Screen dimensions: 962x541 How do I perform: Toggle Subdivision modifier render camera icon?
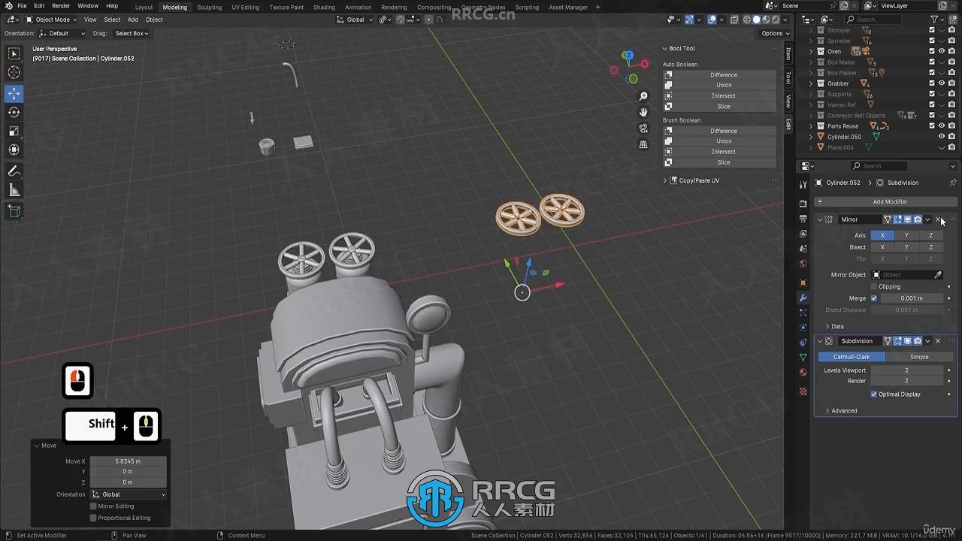918,341
